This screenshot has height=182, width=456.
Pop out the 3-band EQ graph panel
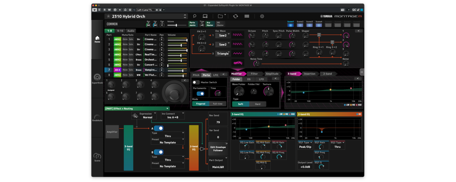357,78
